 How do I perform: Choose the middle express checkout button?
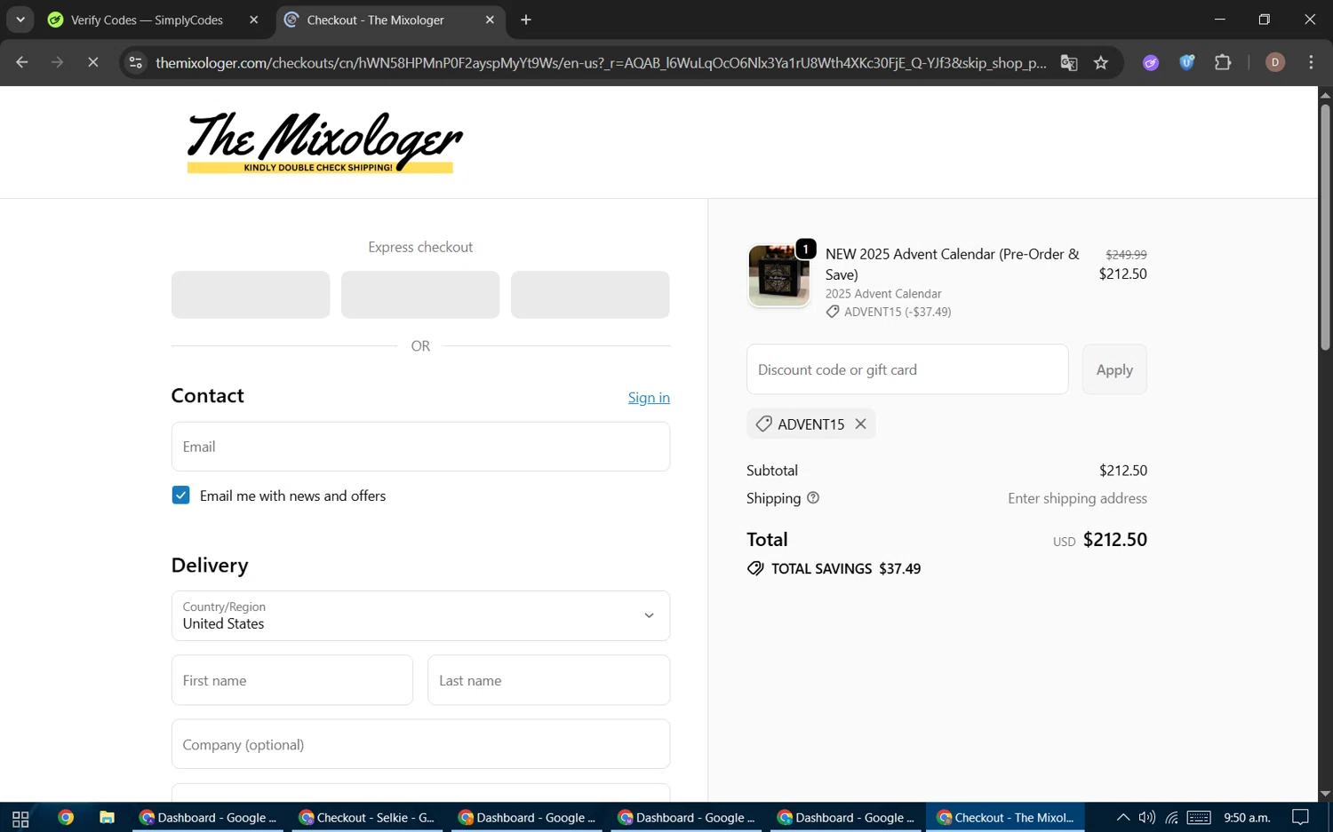point(420,295)
